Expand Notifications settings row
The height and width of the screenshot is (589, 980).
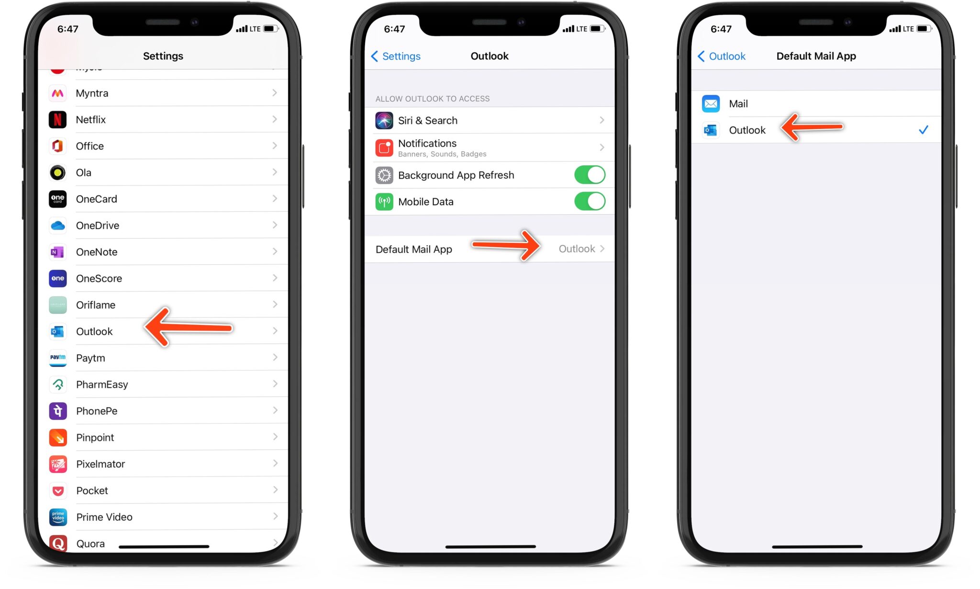point(489,147)
